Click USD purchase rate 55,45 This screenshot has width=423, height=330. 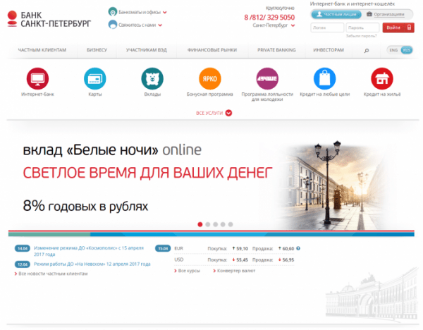[242, 260]
